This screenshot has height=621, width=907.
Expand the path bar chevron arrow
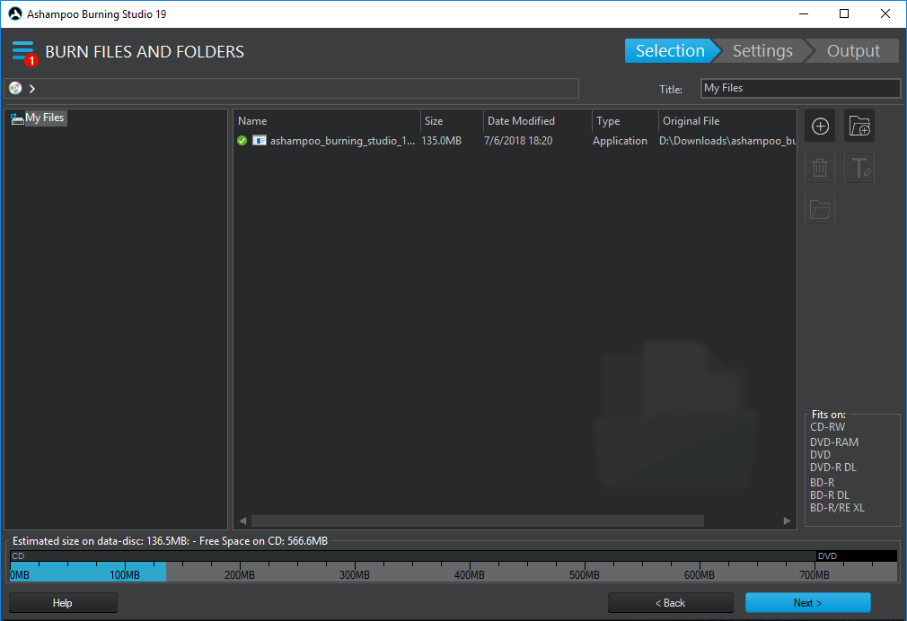(x=32, y=89)
